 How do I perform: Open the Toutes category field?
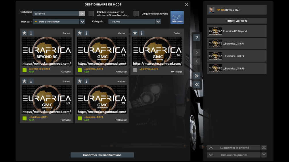pos(132,22)
